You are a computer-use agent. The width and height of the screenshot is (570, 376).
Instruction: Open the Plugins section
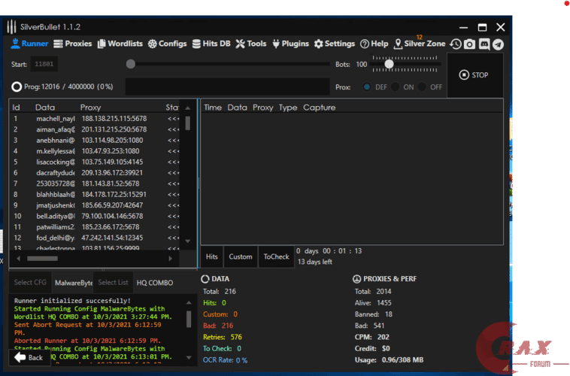point(290,44)
